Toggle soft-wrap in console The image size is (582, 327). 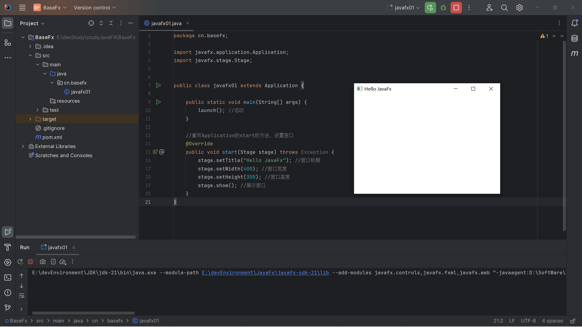[22, 296]
